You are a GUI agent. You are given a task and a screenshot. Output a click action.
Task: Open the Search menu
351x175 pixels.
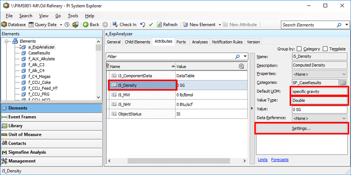(x=26, y=16)
